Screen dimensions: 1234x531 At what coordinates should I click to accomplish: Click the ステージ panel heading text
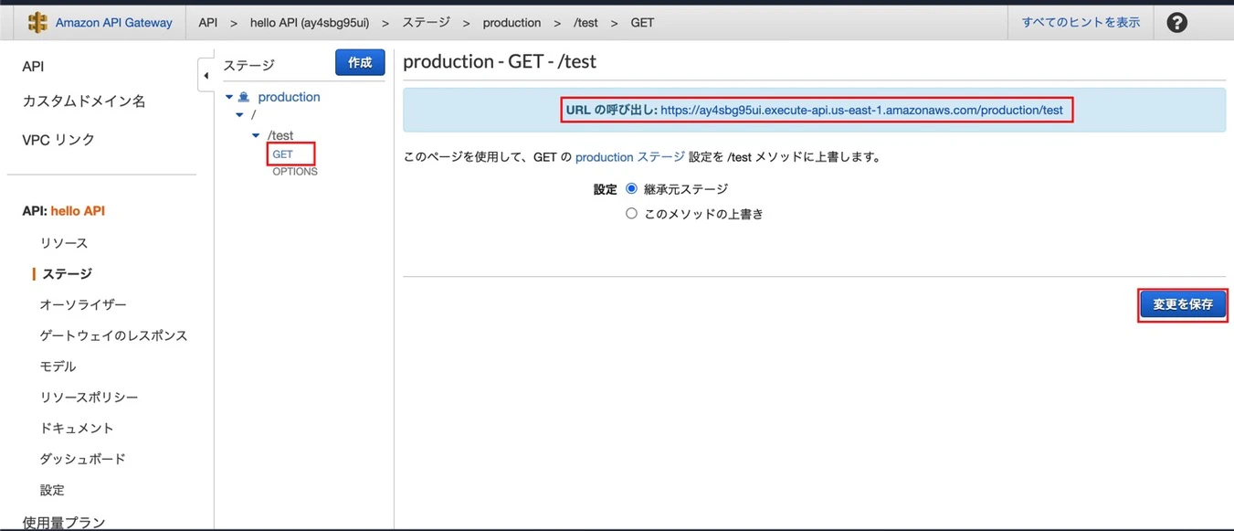(248, 65)
